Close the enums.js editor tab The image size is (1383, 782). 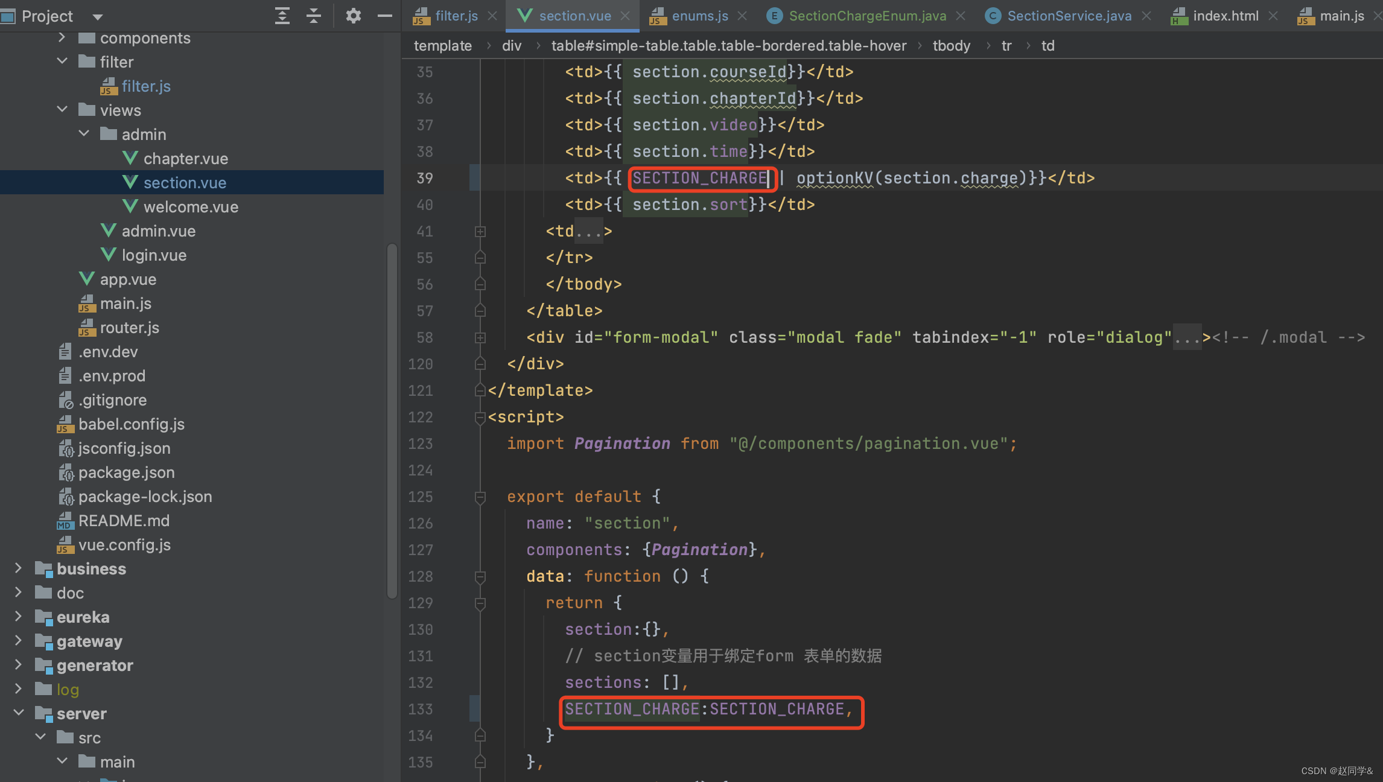click(742, 16)
